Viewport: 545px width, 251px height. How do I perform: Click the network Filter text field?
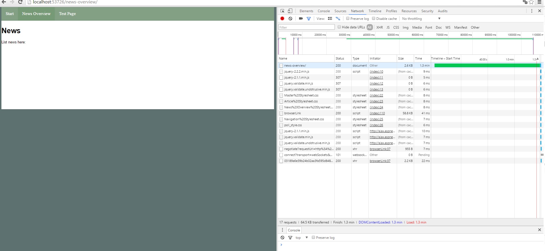tap(306, 27)
